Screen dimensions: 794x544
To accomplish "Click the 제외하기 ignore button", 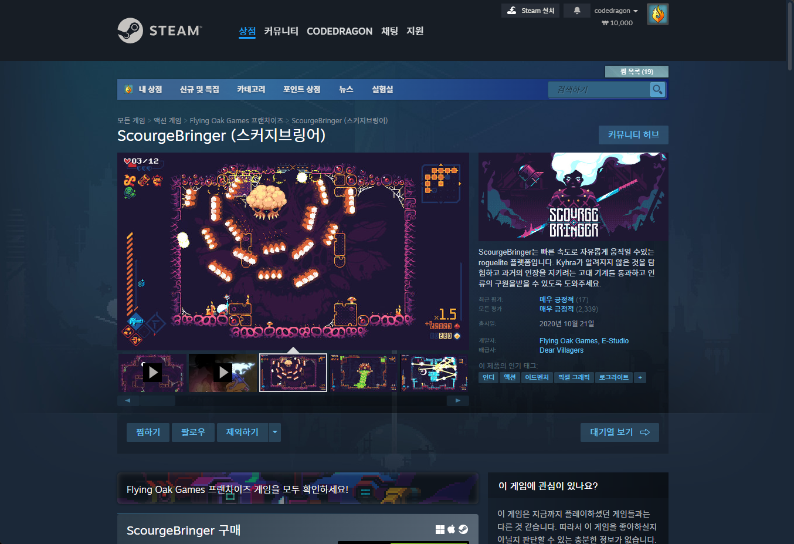I will point(242,433).
